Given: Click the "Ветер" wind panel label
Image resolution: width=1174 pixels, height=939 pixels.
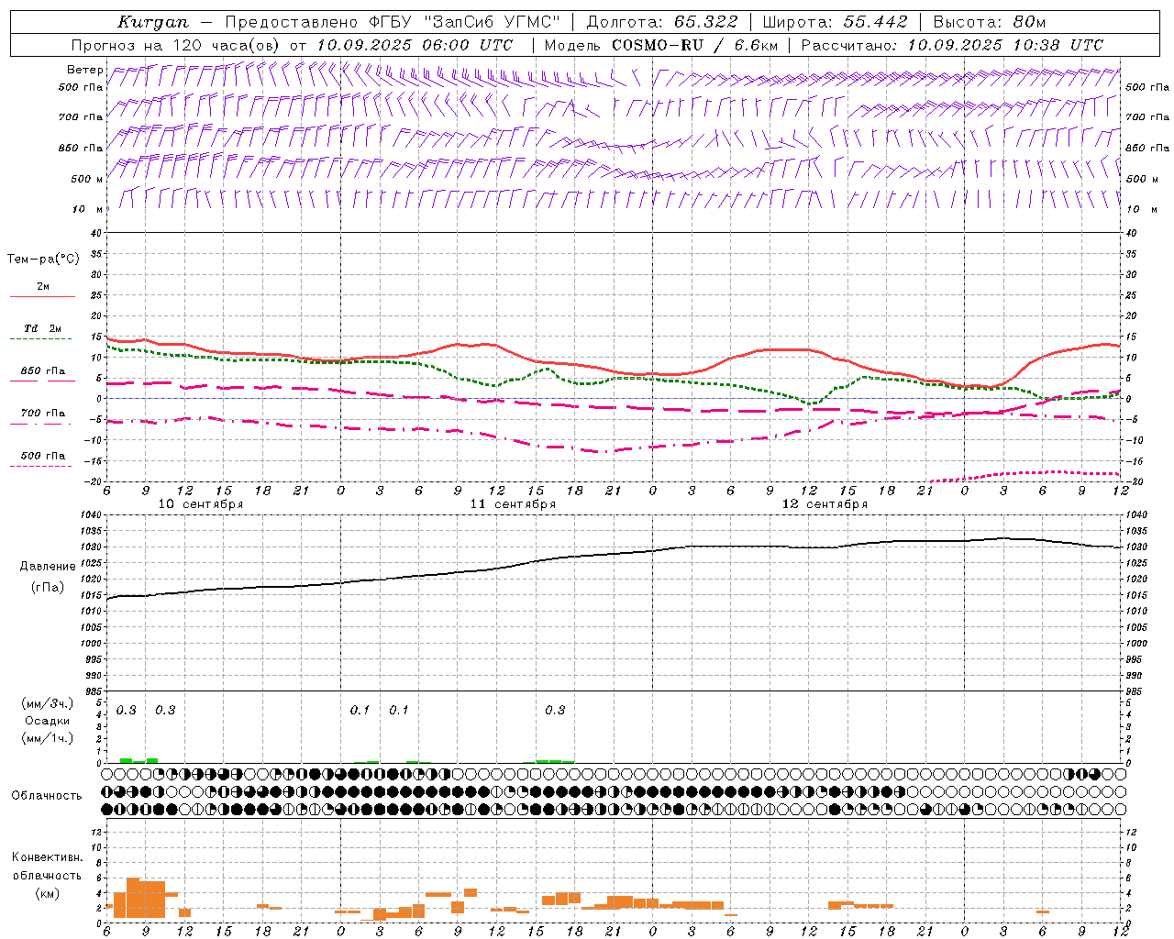Looking at the screenshot, I should click(84, 70).
